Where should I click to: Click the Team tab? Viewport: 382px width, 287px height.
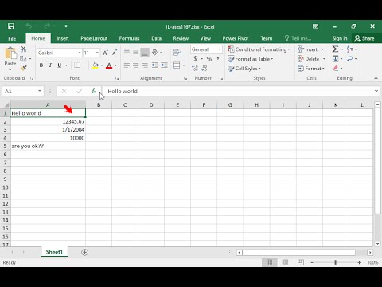(x=267, y=38)
